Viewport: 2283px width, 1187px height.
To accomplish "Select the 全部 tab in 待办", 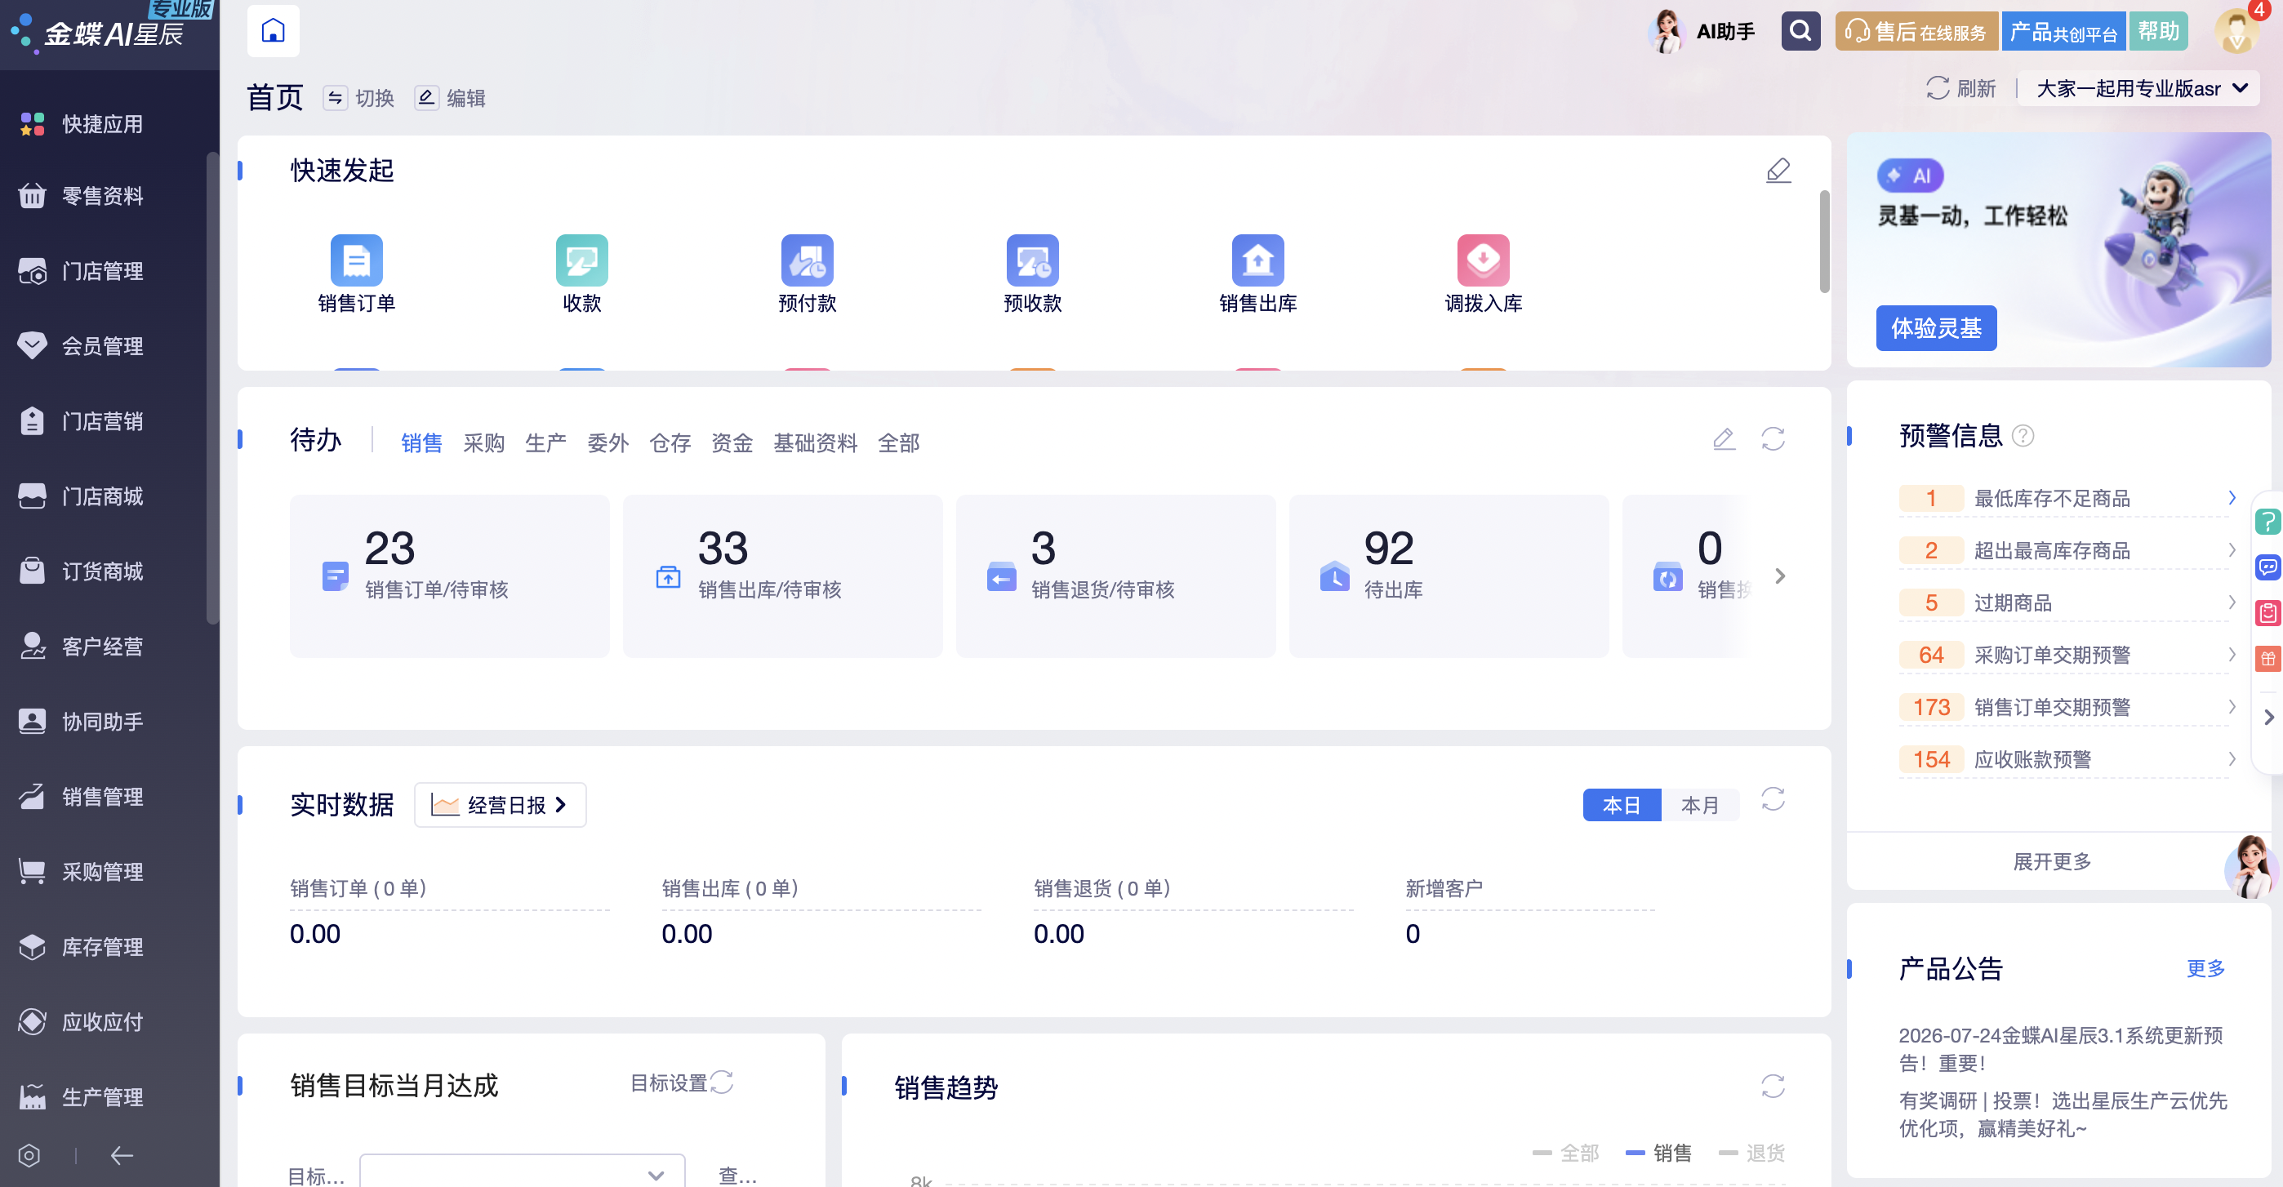I will (x=899, y=443).
